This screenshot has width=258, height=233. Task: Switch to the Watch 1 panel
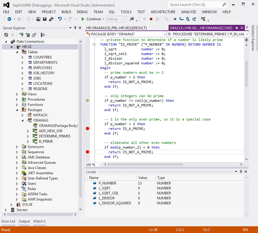(39, 221)
